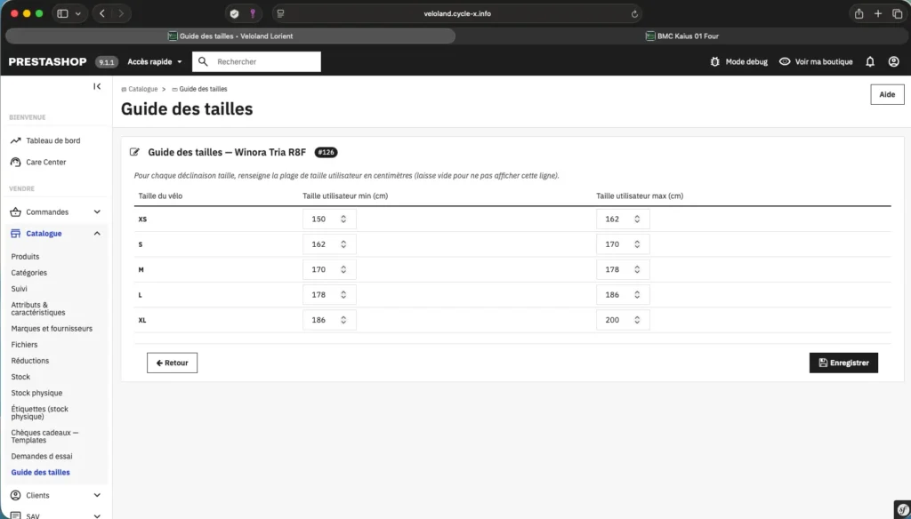This screenshot has width=911, height=519.
Task: Click the Tableau de bord trend icon
Action: click(x=16, y=140)
